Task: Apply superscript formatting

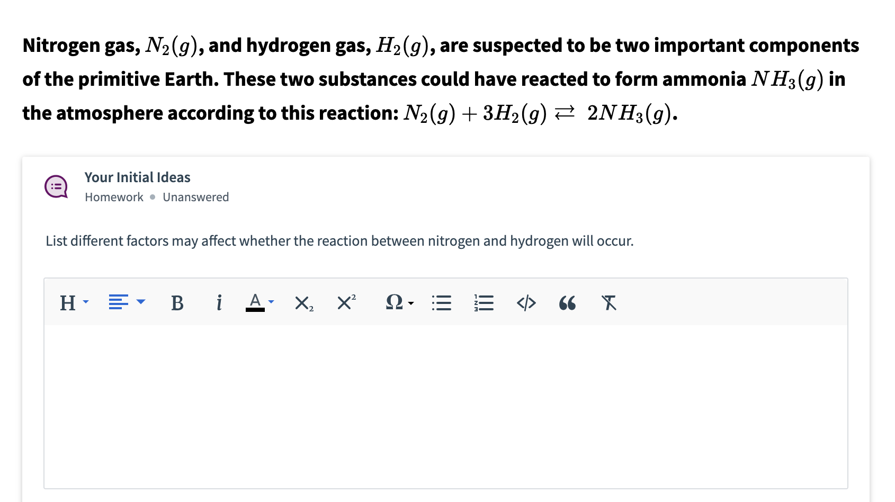Action: 346,302
